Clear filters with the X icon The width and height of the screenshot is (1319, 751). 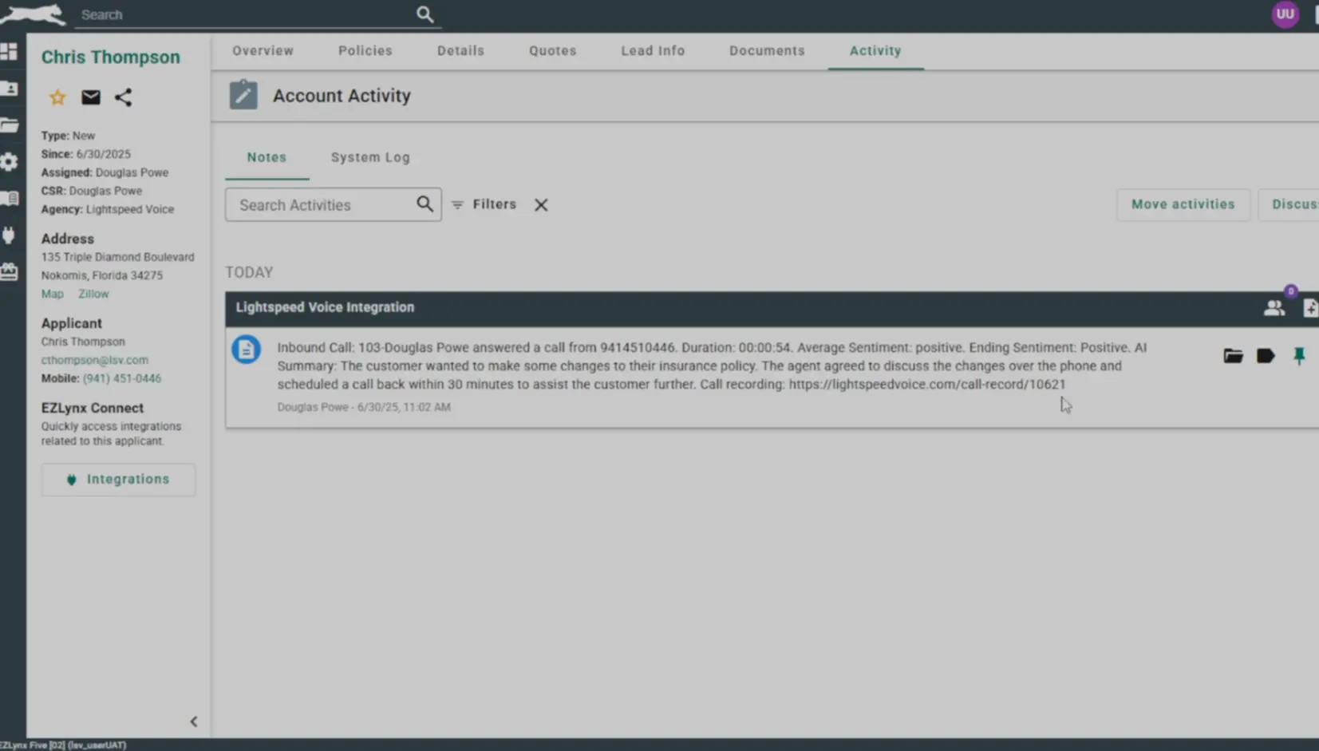(x=541, y=205)
